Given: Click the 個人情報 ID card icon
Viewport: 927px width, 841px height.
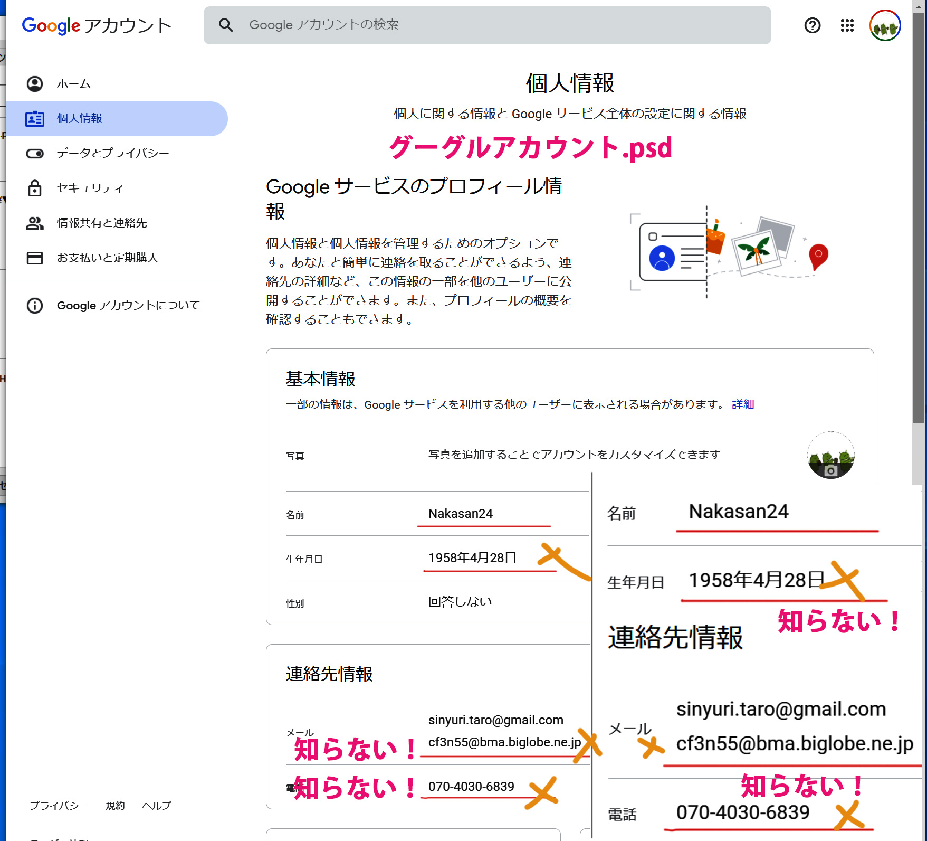Looking at the screenshot, I should click(35, 118).
